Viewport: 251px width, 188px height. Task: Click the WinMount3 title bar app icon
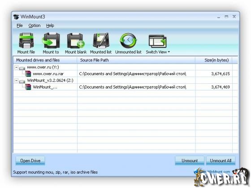16,17
